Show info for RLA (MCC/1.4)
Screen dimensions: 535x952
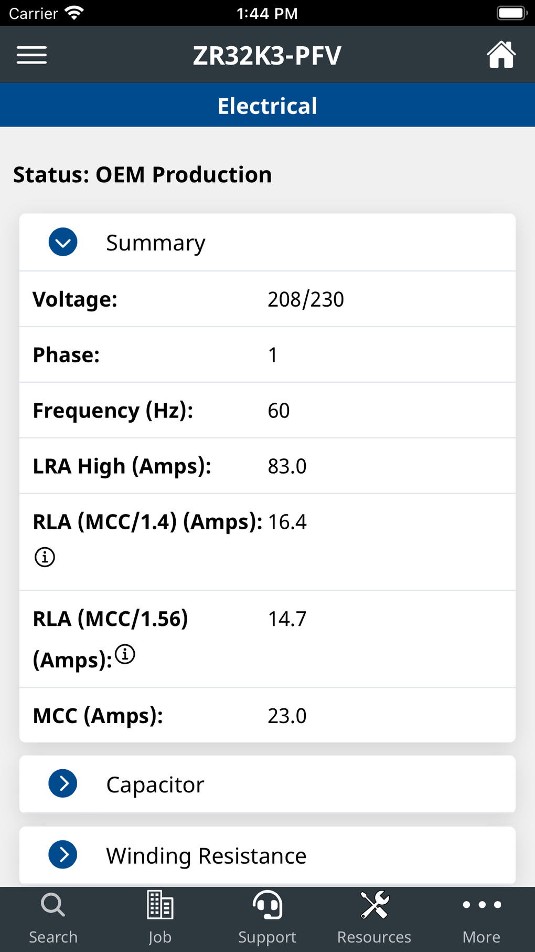[x=45, y=557]
